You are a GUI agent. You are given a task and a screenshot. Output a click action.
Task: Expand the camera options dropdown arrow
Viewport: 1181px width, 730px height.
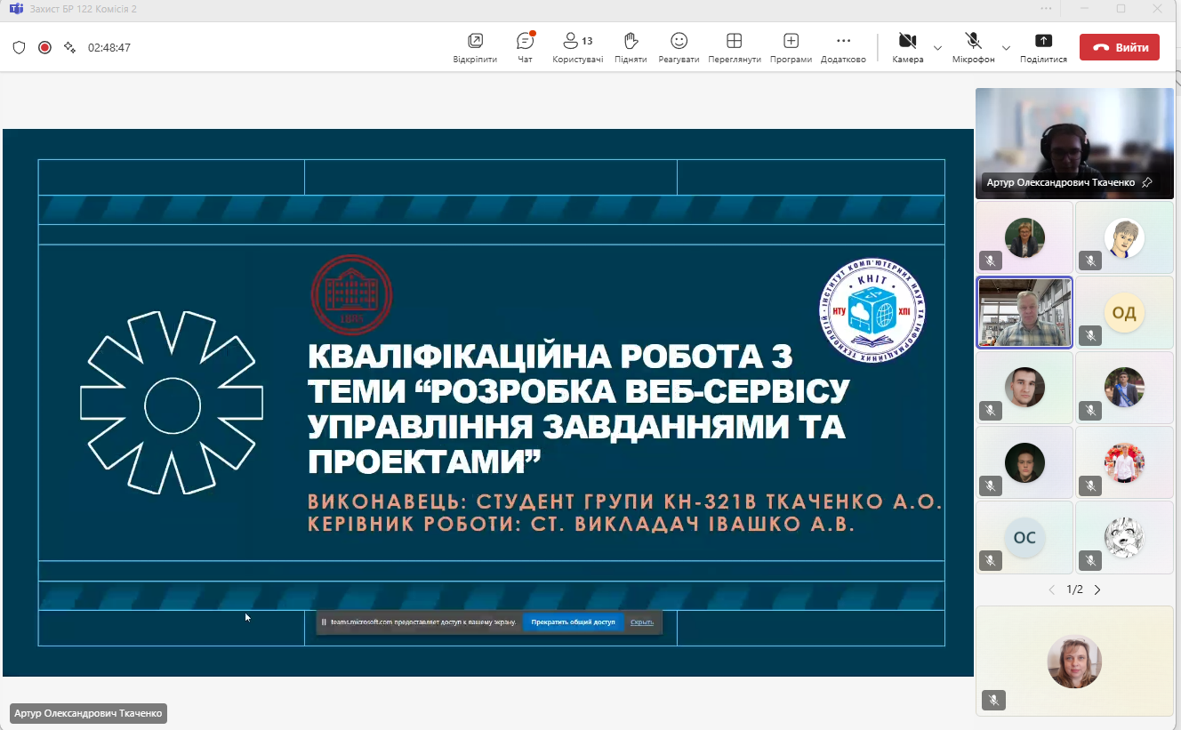tap(937, 47)
